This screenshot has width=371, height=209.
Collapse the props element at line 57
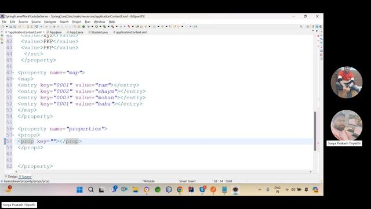tap(13, 135)
